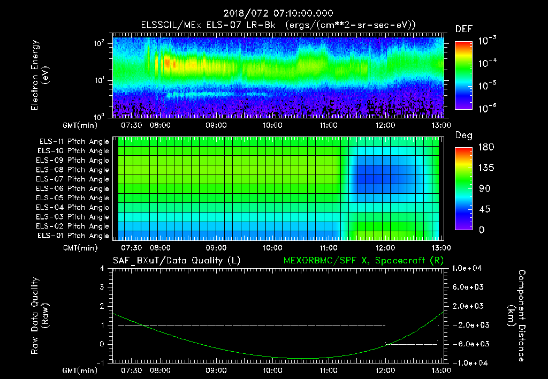Select the ELS-05 Pitch Angle row label
Screen dimensions: 548x379
(x=73, y=198)
